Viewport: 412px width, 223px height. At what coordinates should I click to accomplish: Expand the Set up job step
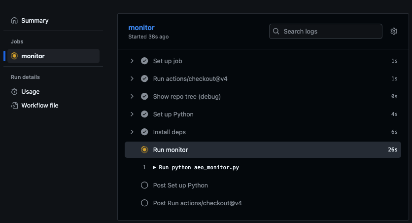coord(132,61)
